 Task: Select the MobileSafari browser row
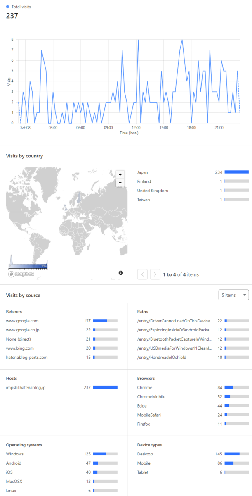click(193, 415)
